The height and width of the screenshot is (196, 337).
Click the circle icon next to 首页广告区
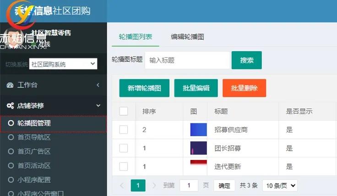11,151
